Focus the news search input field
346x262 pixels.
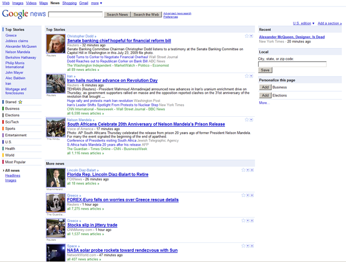coord(75,14)
